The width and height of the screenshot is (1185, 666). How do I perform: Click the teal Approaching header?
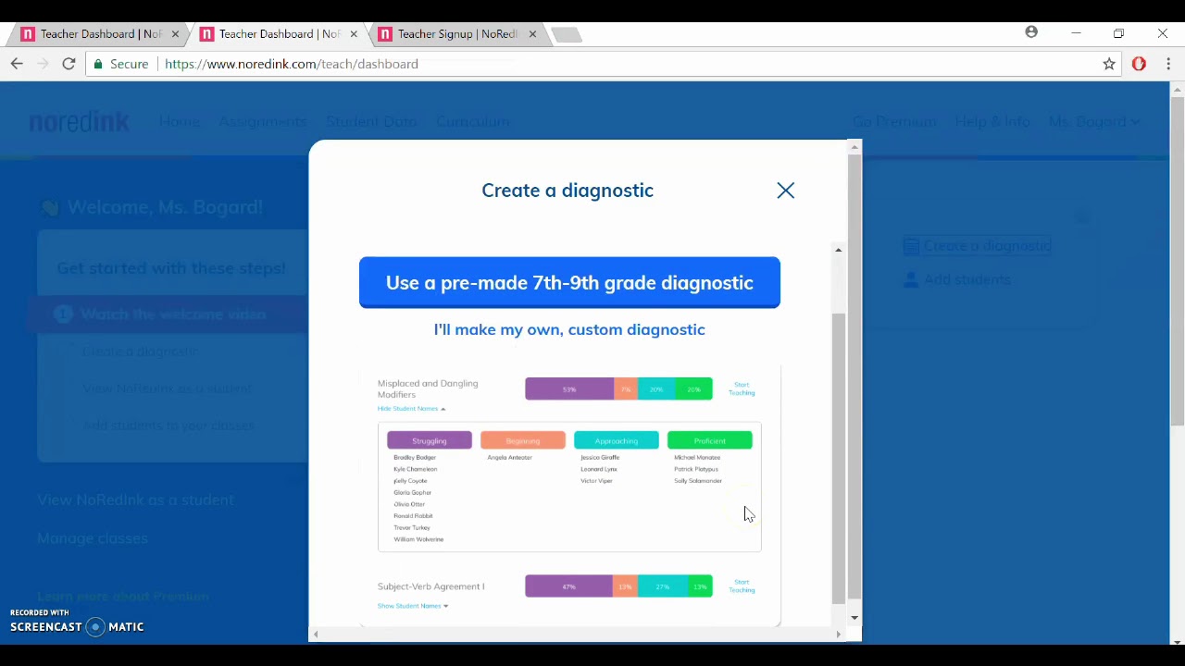(617, 440)
